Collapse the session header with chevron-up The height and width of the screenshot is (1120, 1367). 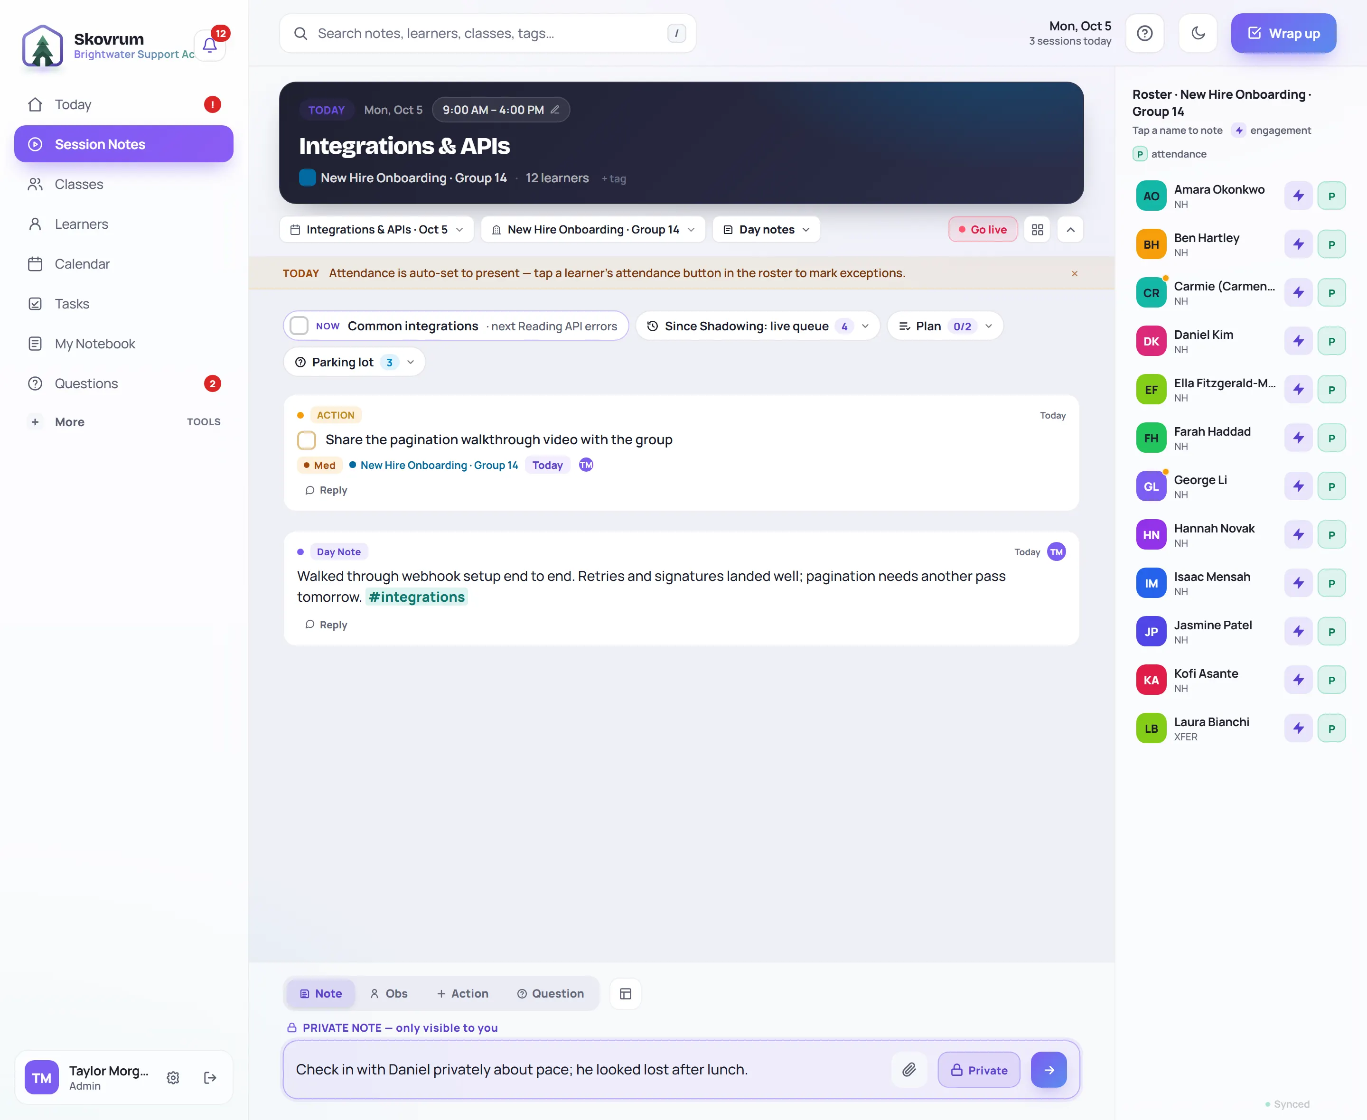[x=1070, y=230]
